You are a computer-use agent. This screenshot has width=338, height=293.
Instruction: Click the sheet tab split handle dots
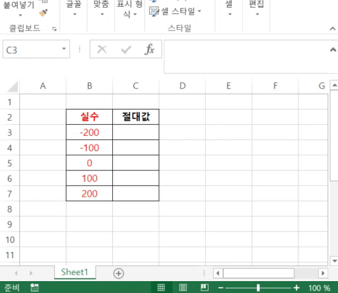point(204,273)
